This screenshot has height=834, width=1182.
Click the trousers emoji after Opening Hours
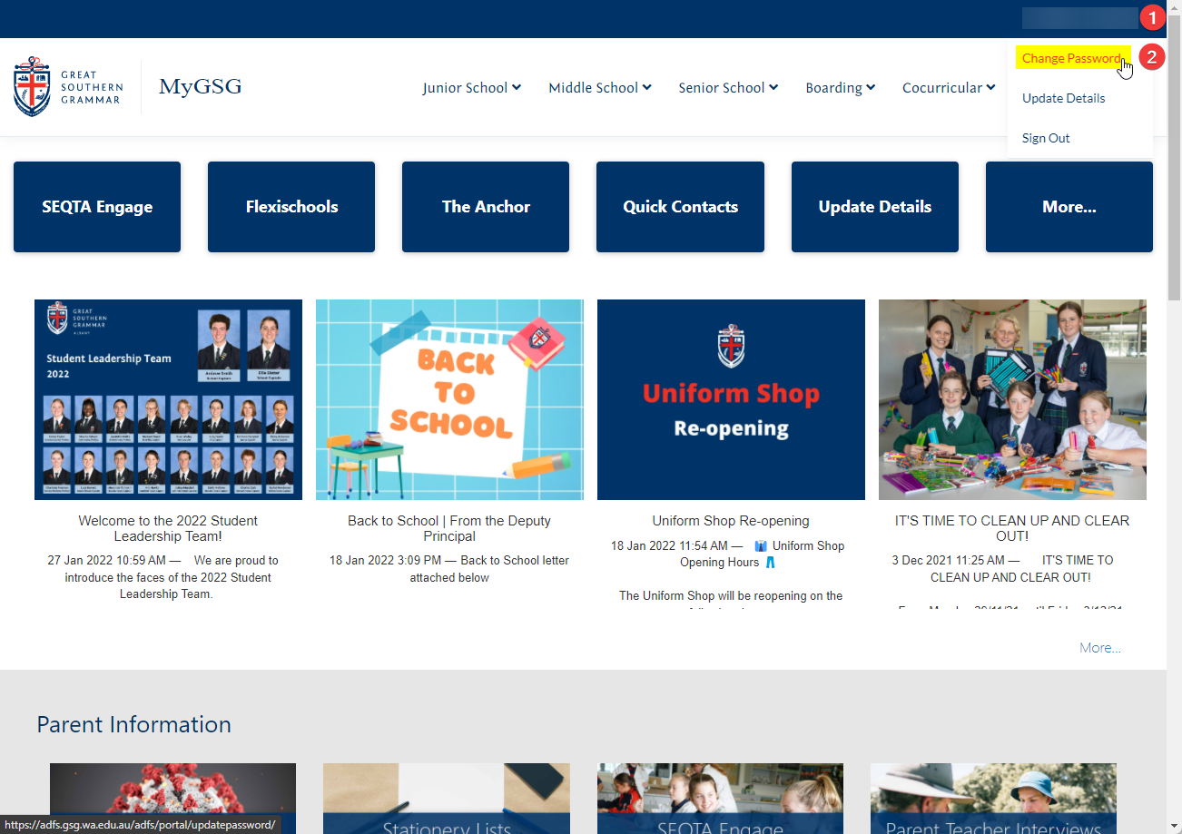pos(771,562)
